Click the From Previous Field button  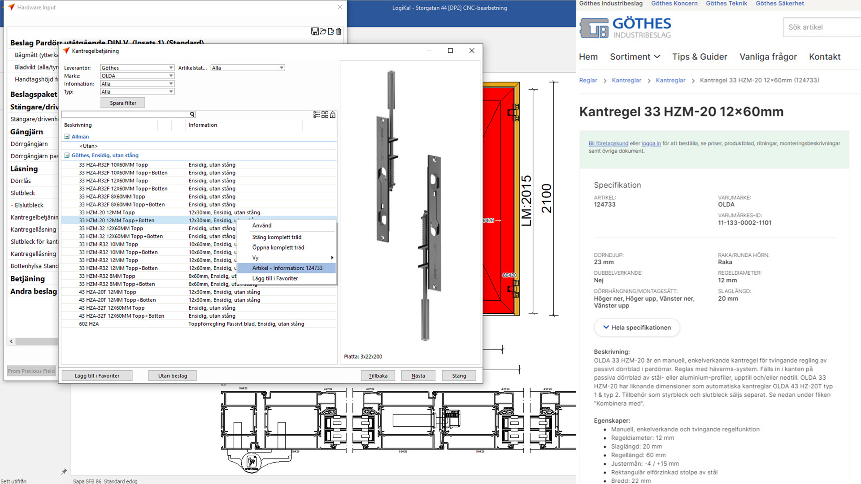[31, 371]
